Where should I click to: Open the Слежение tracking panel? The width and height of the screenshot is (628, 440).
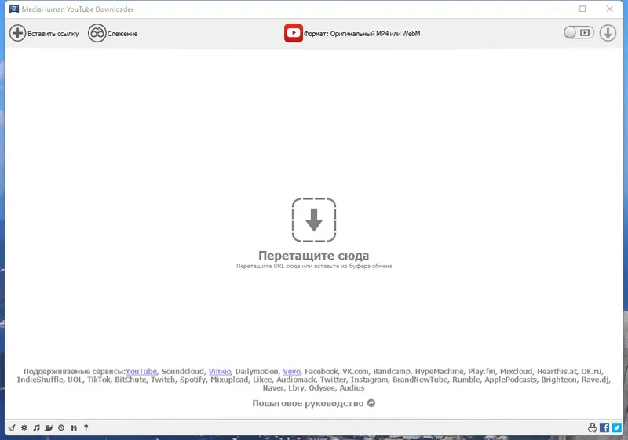(113, 33)
